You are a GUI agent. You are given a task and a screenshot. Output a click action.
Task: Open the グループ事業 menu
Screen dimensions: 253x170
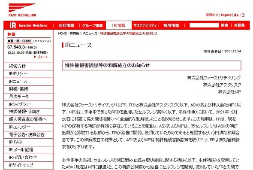[x=93, y=25]
